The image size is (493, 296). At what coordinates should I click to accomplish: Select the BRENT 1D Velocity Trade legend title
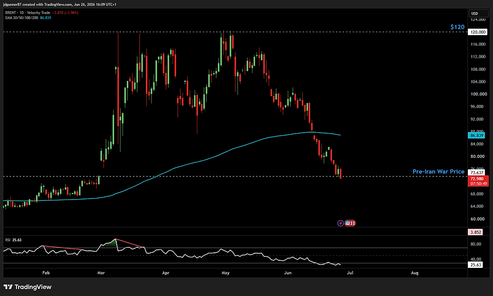coord(28,13)
